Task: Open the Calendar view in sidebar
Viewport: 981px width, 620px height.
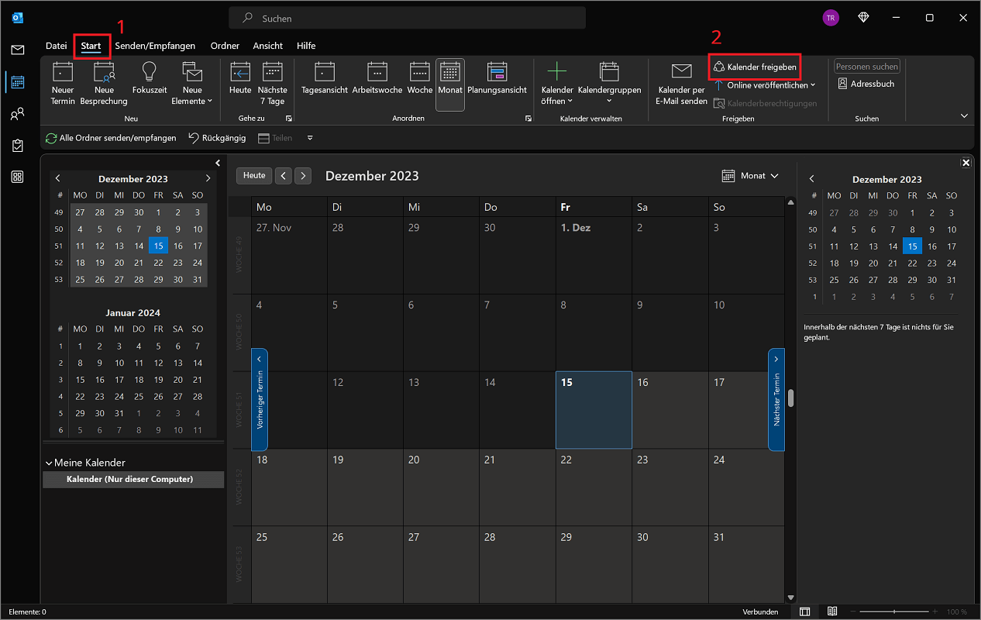Action: [x=17, y=81]
